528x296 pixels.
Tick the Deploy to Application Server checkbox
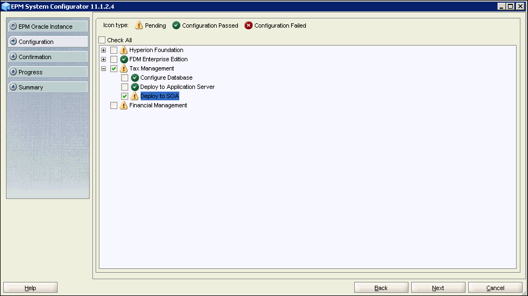[124, 87]
